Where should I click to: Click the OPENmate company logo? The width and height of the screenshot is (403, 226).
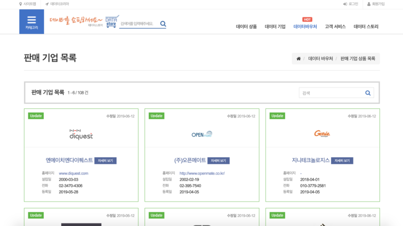point(202,134)
